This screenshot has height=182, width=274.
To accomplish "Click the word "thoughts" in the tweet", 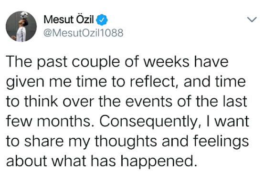I will 126,141.
